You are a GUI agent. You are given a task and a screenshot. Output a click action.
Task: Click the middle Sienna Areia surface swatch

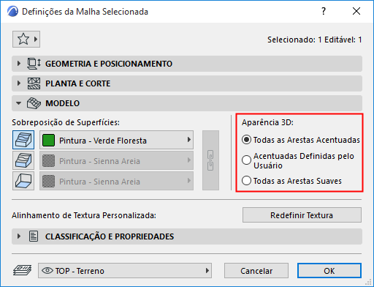[x=48, y=160]
